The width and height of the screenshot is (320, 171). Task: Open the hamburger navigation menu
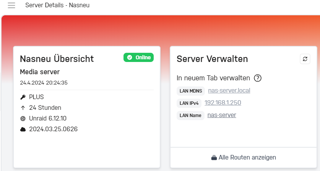11,5
